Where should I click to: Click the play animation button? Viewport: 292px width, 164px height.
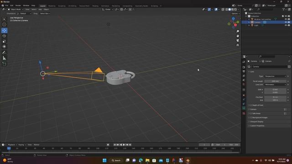[124, 145]
